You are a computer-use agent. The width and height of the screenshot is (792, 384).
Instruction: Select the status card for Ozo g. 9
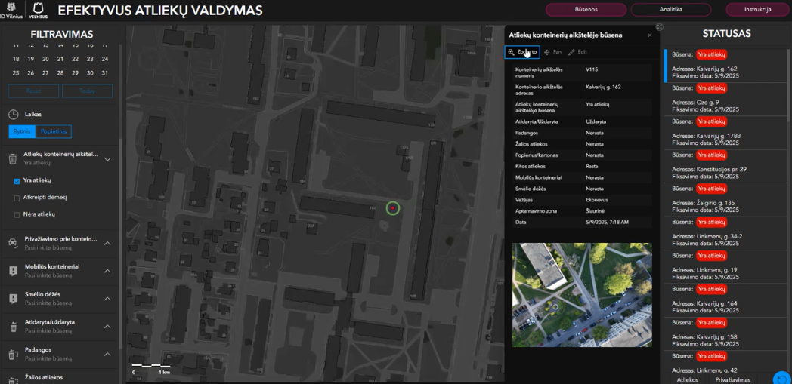[x=725, y=99]
